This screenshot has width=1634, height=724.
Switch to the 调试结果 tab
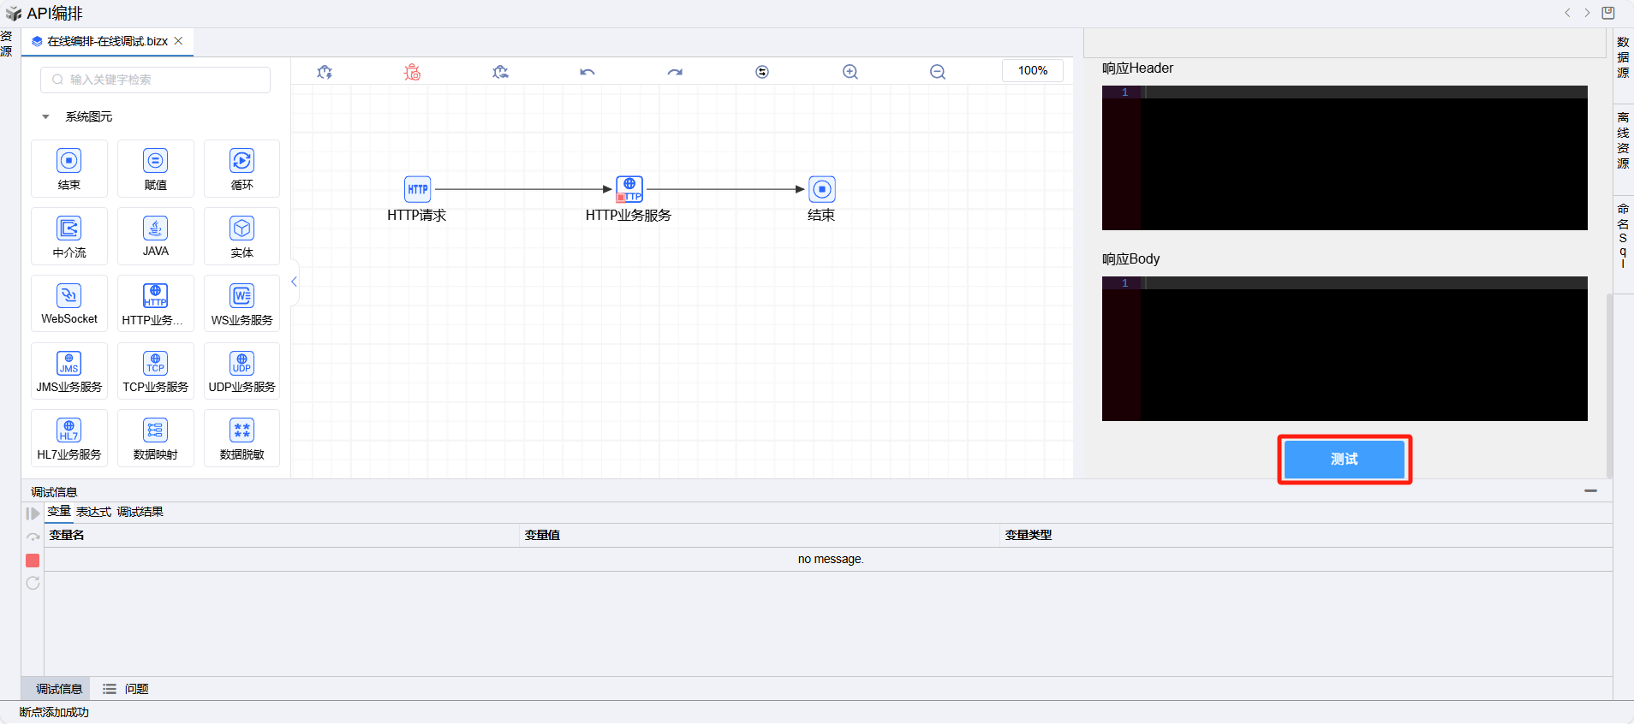pos(140,512)
